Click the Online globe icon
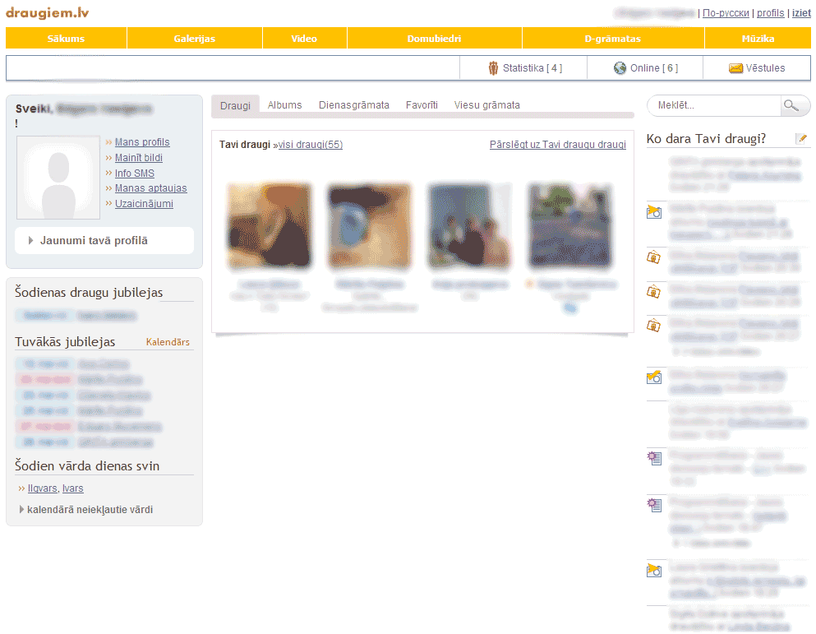The width and height of the screenshot is (816, 634). 620,68
